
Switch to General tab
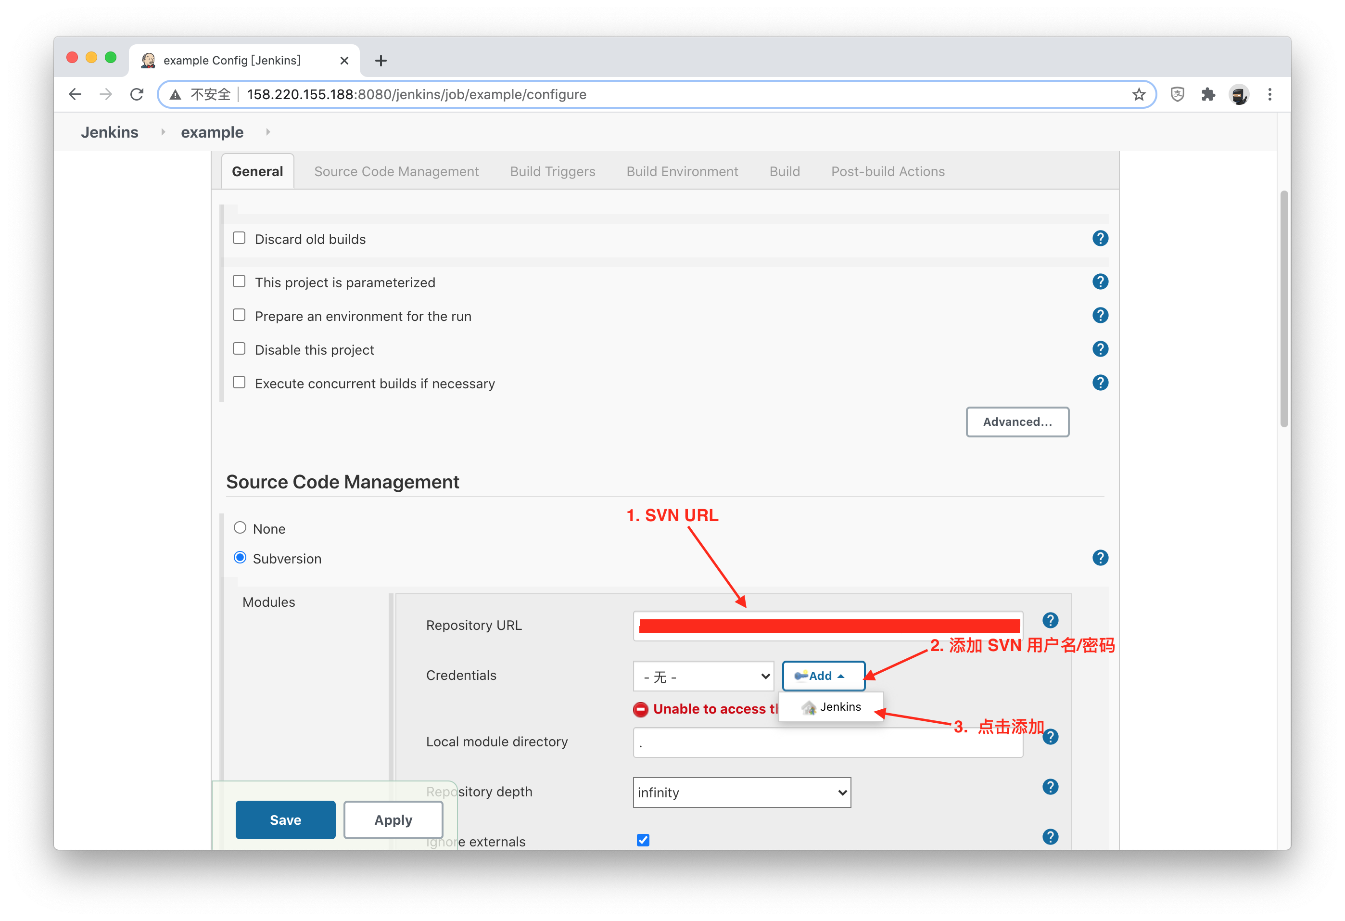[x=257, y=171]
